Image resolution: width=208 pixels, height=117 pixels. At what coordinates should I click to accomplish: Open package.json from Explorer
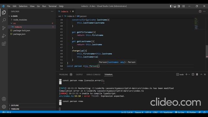pyautogui.click(x=32, y=34)
